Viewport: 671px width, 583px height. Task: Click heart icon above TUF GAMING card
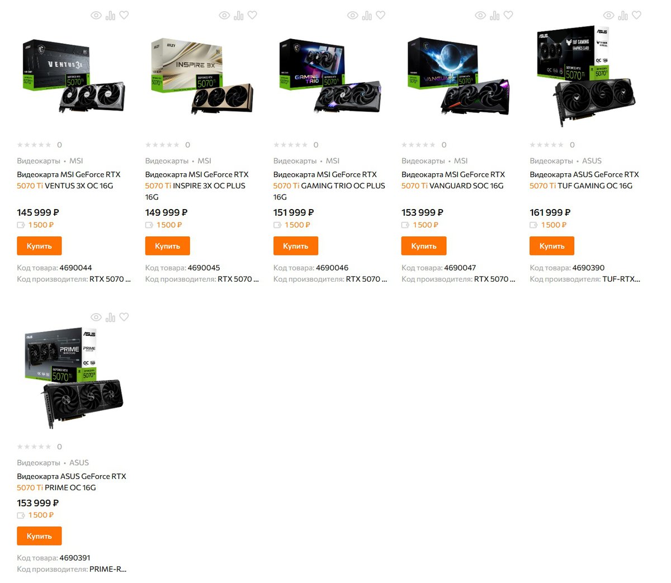pos(636,15)
